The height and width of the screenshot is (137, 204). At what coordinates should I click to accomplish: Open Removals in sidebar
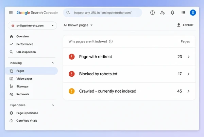point(22,94)
